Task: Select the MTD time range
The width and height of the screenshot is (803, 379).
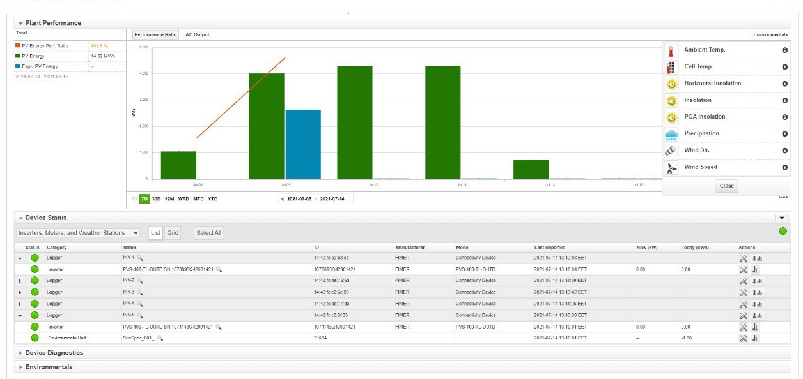Action: pos(198,199)
